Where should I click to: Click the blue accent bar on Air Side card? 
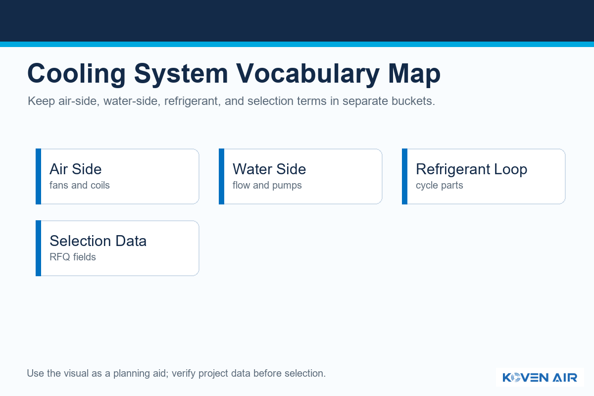(x=38, y=176)
